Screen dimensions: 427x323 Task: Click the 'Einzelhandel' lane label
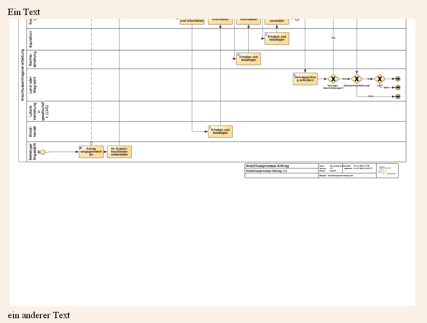(x=32, y=131)
